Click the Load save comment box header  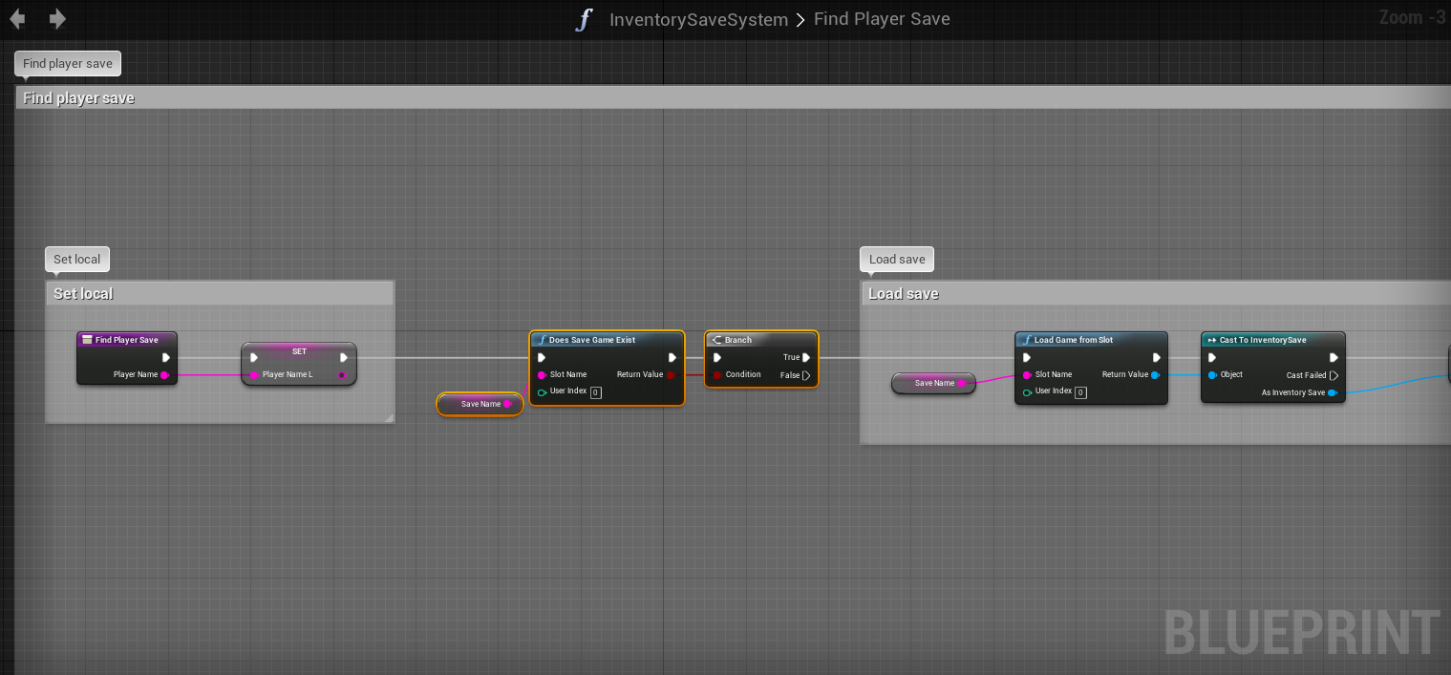tap(1156, 293)
